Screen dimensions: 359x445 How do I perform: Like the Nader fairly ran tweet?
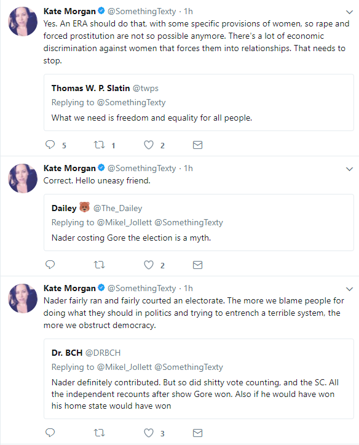coord(149,433)
